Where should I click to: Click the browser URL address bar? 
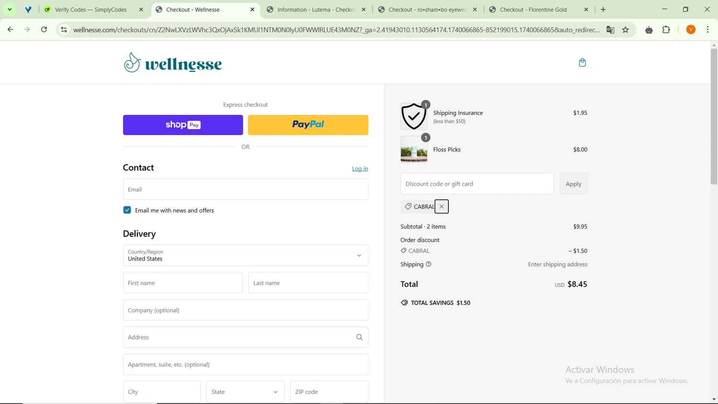[337, 30]
